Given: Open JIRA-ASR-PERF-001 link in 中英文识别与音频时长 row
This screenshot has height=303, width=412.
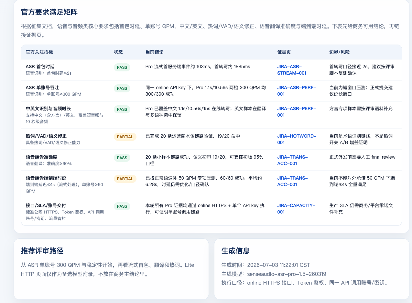Looking at the screenshot, I should 297,112.
